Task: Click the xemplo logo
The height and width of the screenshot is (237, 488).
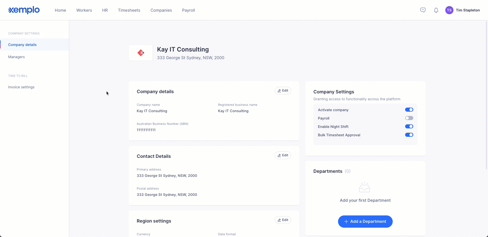Action: (x=24, y=10)
